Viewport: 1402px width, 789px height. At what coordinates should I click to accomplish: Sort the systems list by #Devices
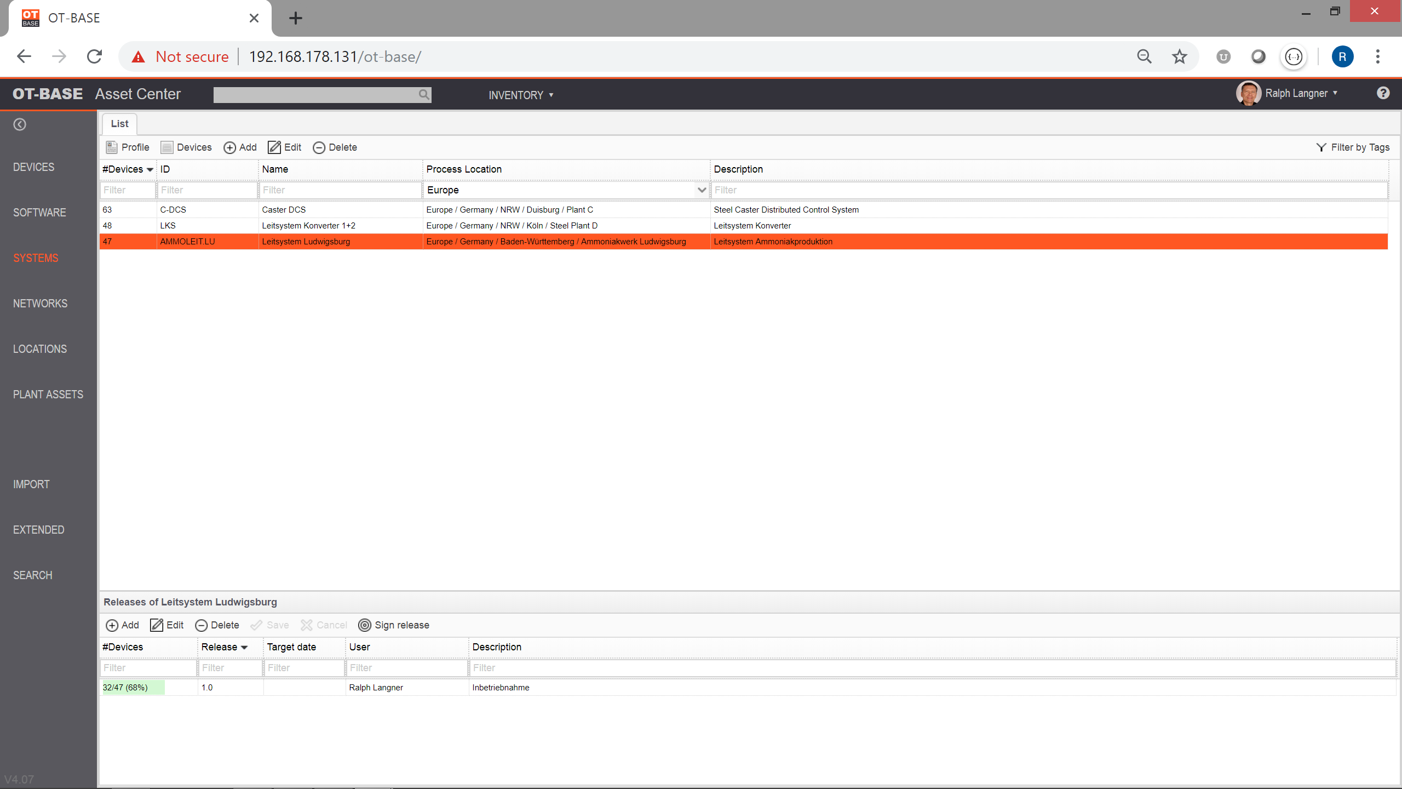128,169
